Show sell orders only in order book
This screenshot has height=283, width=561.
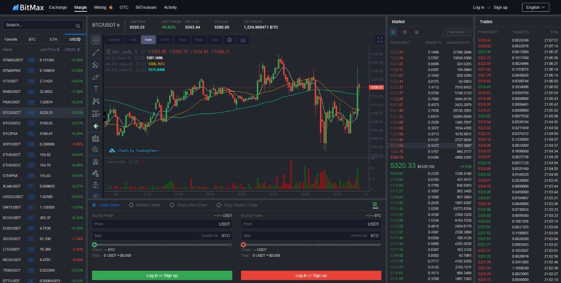tap(405, 32)
